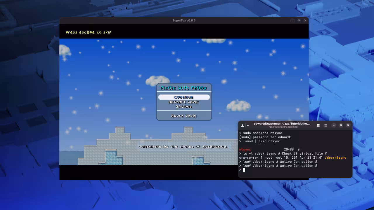Viewport: 374px width, 210px height.
Task: Click the Picnic With Penny title
Action: (184, 87)
